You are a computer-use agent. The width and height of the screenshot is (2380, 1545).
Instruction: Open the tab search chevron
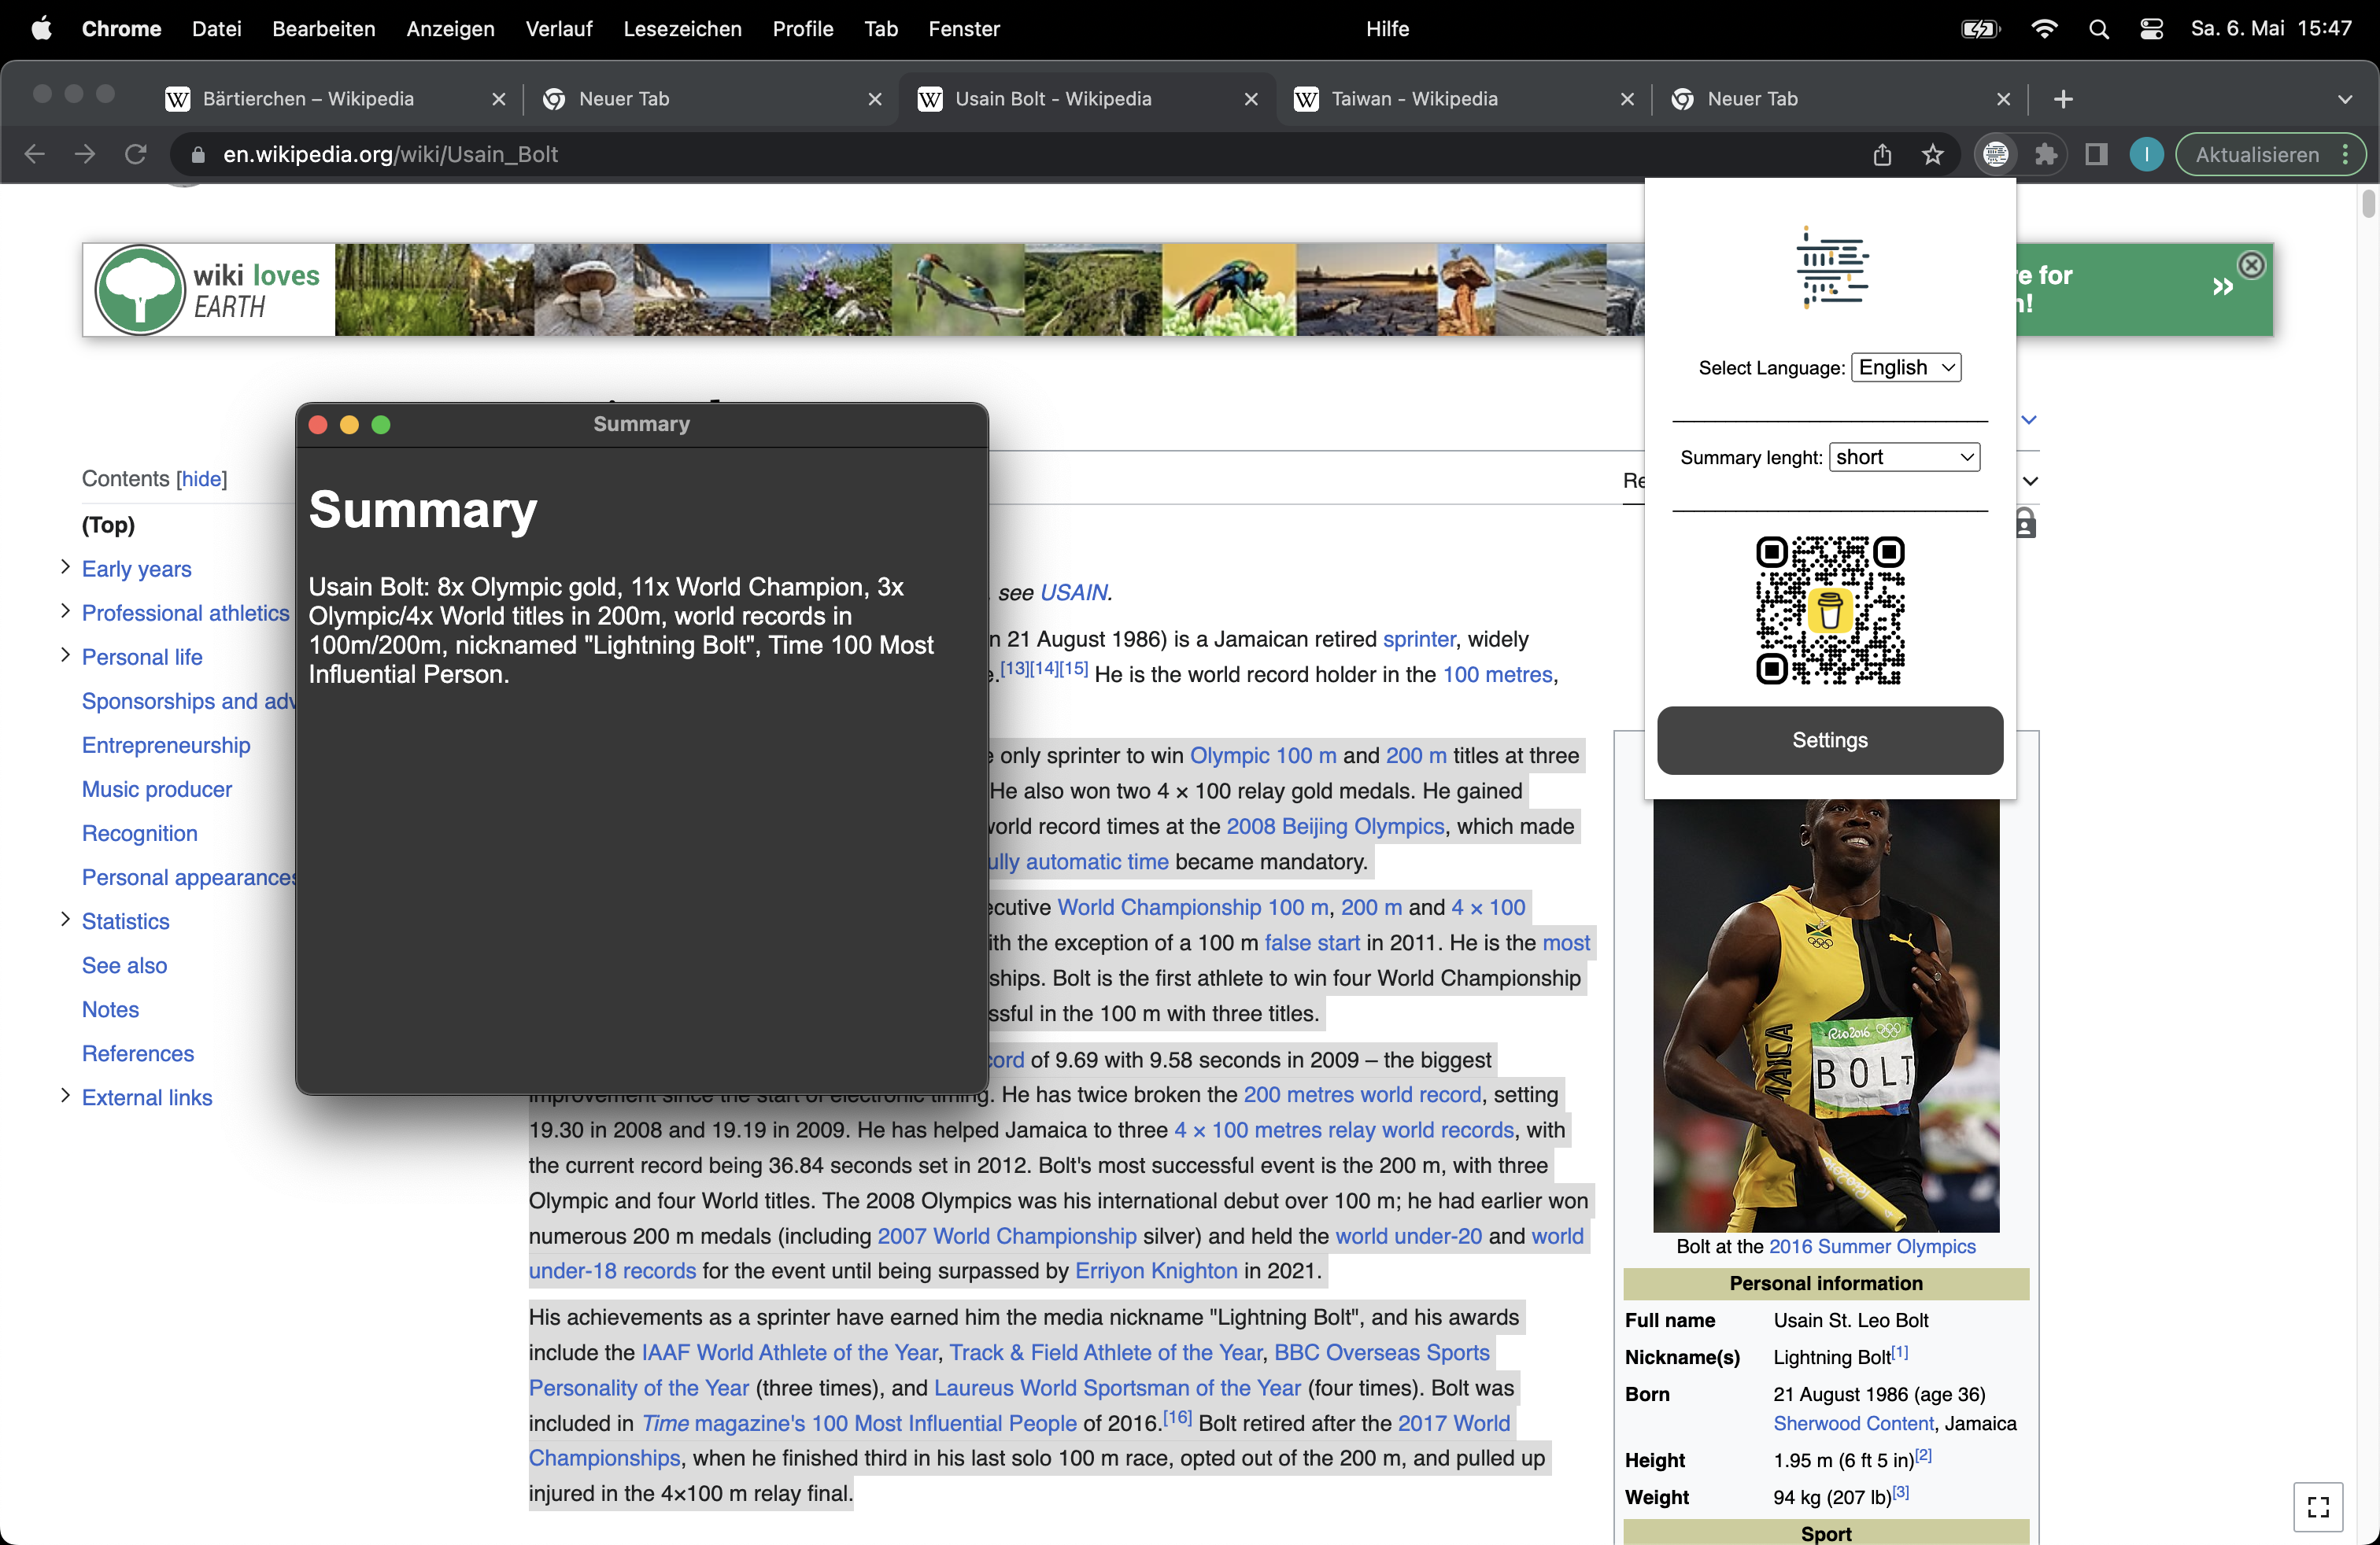click(x=2345, y=99)
